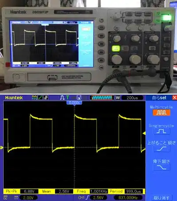Click the gray icon after the green line icon
This screenshot has height=201, width=177.
pos(46,98)
